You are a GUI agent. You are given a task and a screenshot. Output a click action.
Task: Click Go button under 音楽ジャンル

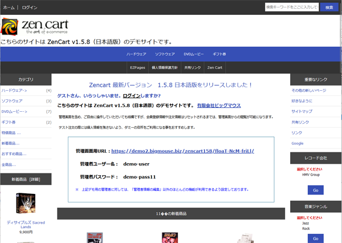[316, 238]
